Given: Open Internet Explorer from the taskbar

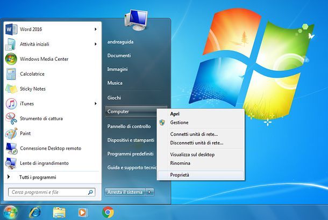Looking at the screenshot, I should coord(35,212).
